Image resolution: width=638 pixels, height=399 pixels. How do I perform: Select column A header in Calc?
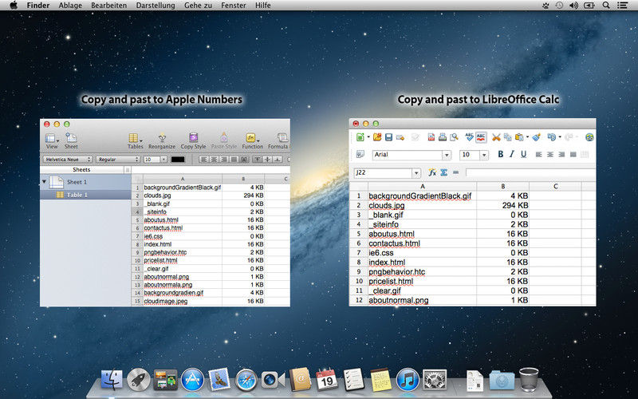[x=422, y=186]
